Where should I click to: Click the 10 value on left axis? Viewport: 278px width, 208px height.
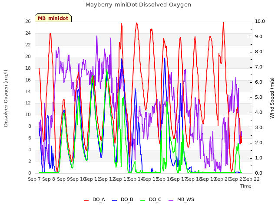tap(28, 114)
